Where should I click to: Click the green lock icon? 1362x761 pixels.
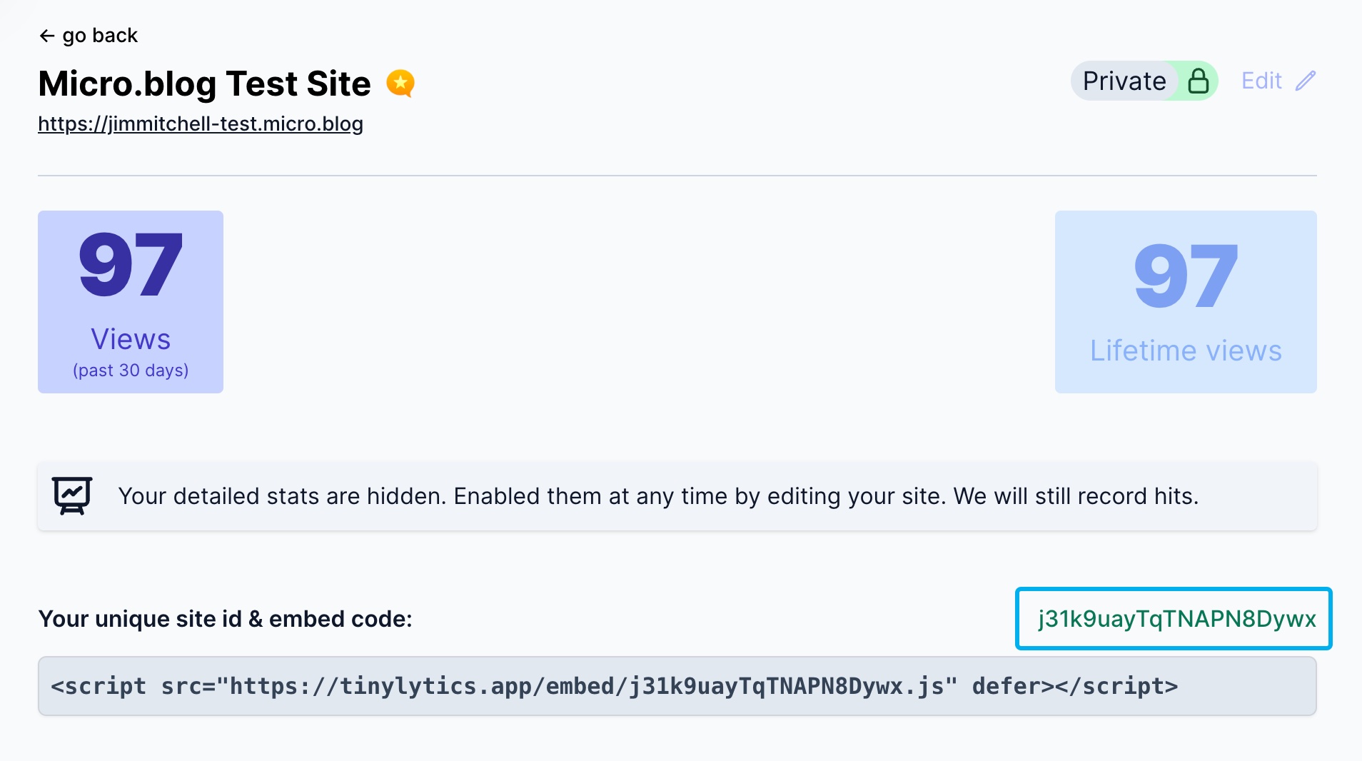(1198, 81)
